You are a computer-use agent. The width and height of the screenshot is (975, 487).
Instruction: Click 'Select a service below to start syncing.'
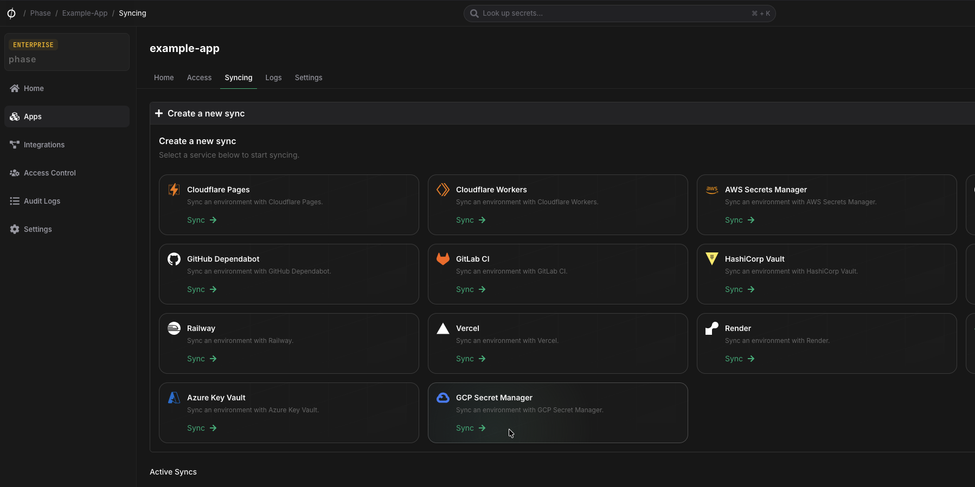pos(229,155)
